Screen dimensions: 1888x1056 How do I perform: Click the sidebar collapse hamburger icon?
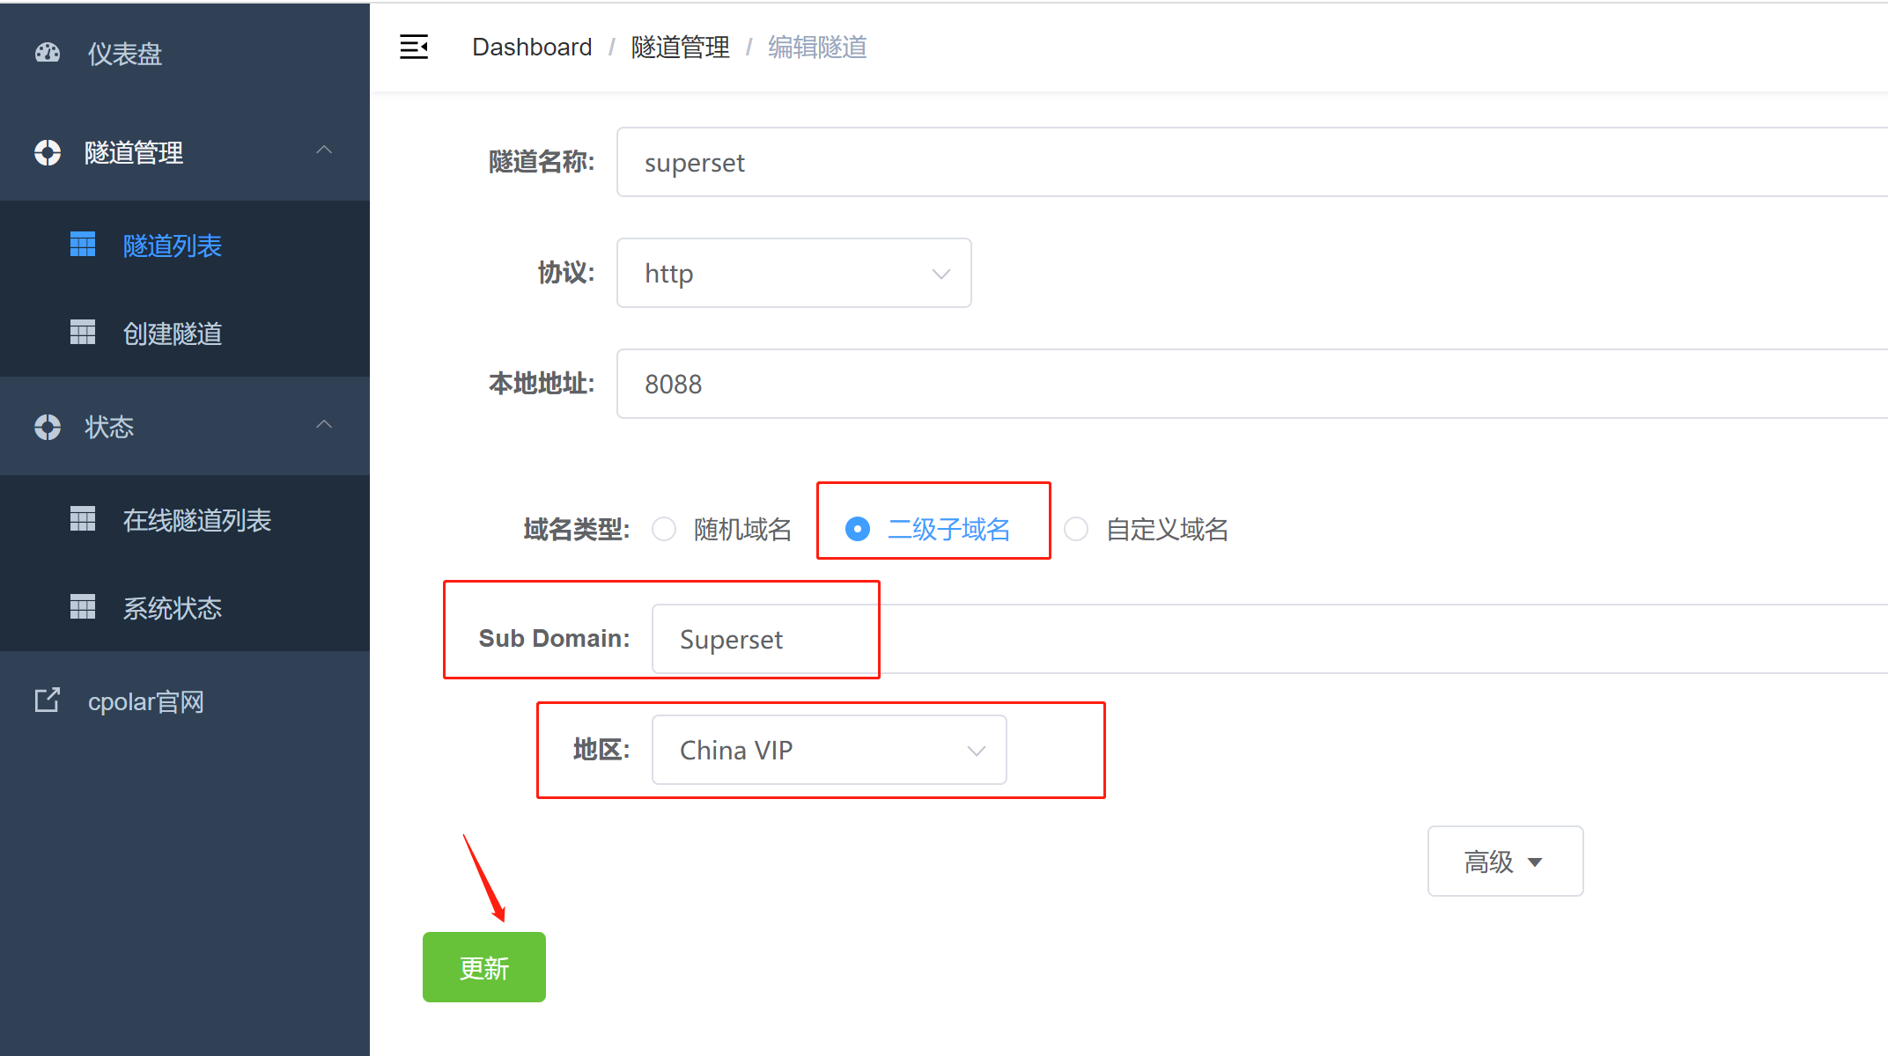click(414, 47)
